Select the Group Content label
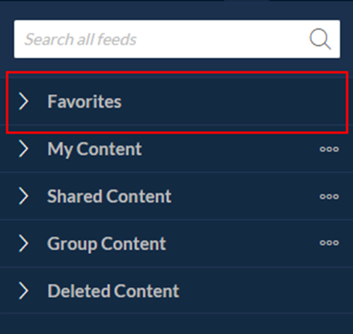 tap(107, 244)
